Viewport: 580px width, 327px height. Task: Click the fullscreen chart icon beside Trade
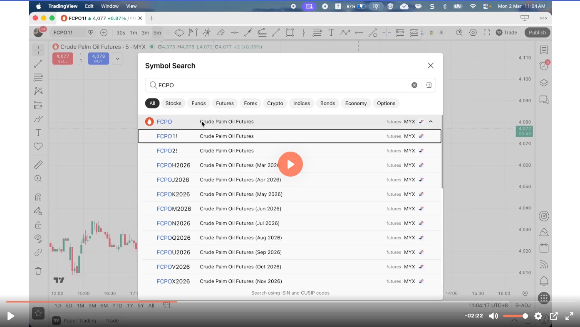pos(487,32)
